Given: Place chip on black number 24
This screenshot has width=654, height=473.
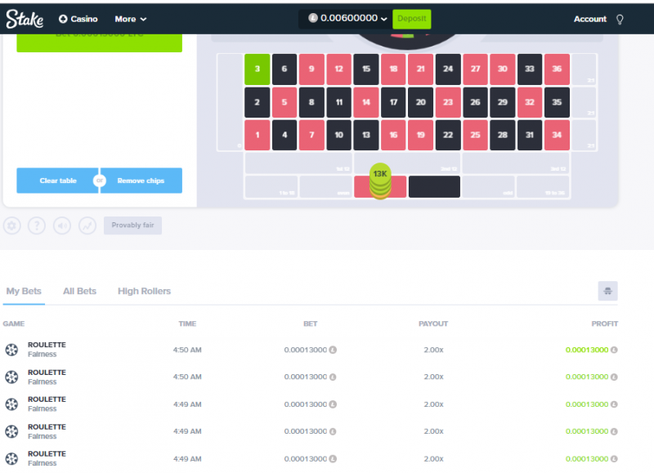Looking at the screenshot, I should [448, 69].
